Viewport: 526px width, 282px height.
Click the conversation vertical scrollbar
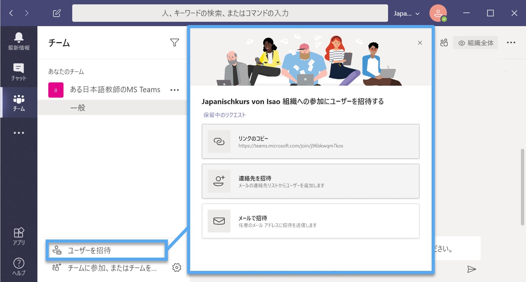pos(522,187)
